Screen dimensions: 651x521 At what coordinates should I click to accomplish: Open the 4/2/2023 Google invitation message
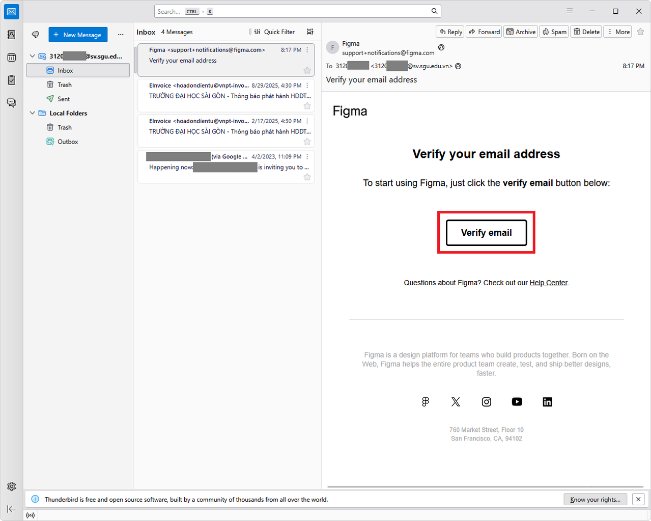226,167
